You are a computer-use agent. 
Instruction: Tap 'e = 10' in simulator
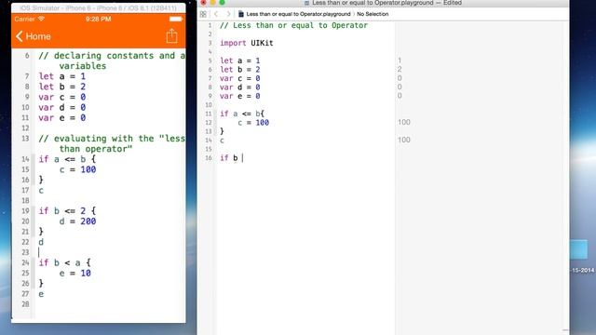[x=74, y=273]
